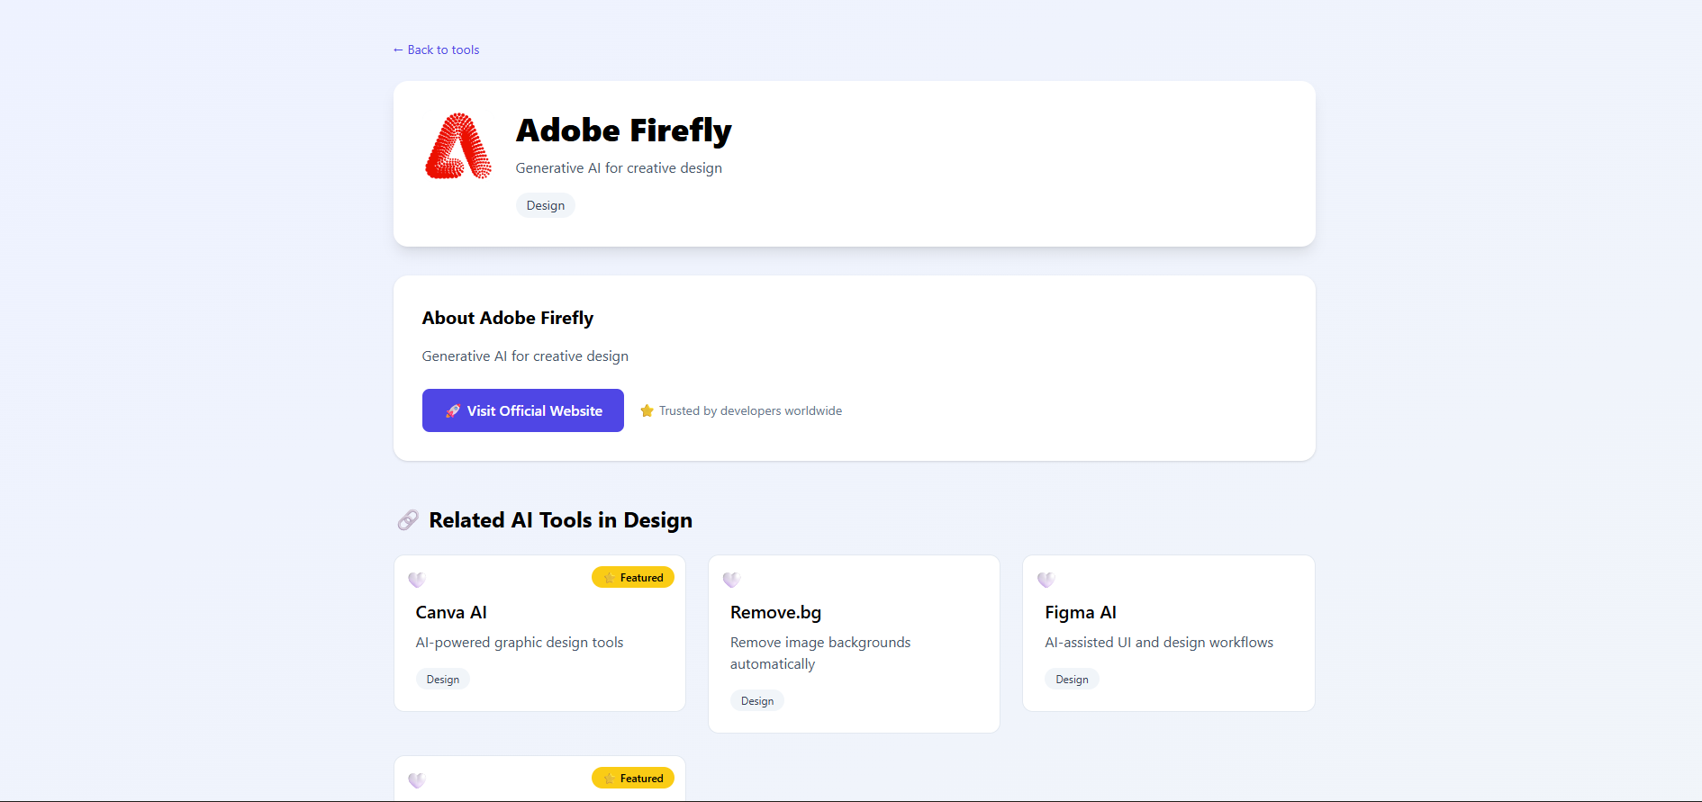Image resolution: width=1702 pixels, height=802 pixels.
Task: Favorite Figma AI with heart icon
Action: click(x=1046, y=580)
